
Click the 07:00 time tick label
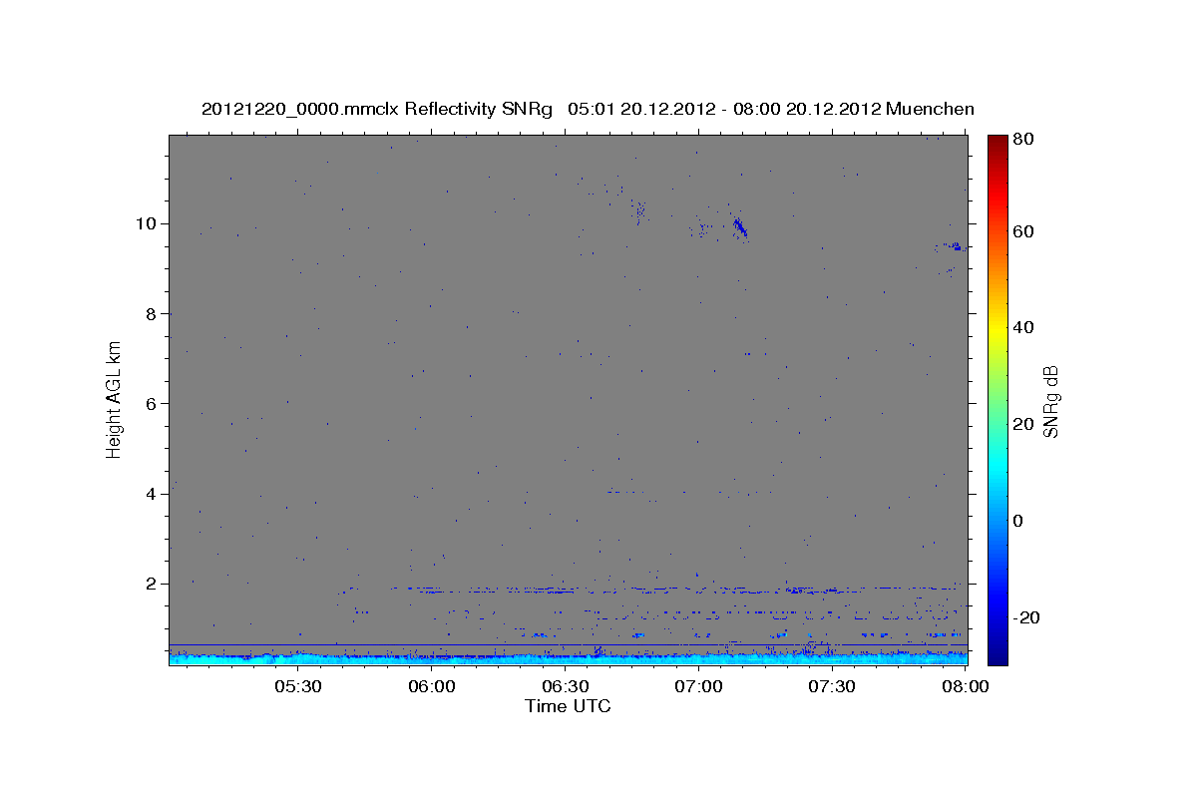pyautogui.click(x=699, y=687)
